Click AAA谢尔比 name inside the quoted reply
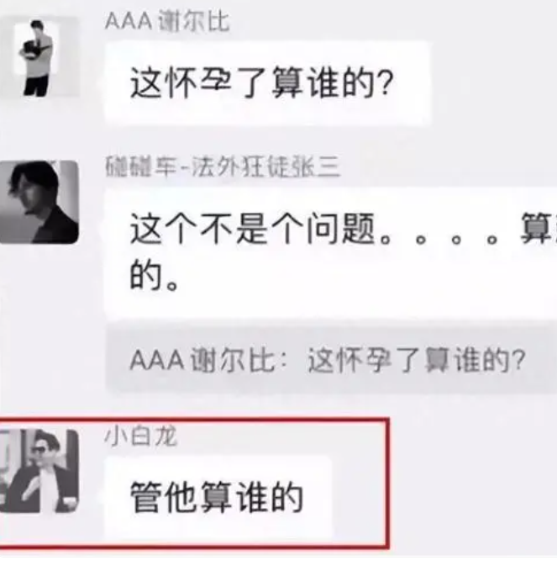 coord(202,360)
